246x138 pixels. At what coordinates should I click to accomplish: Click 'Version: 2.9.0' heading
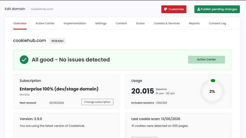point(31,119)
